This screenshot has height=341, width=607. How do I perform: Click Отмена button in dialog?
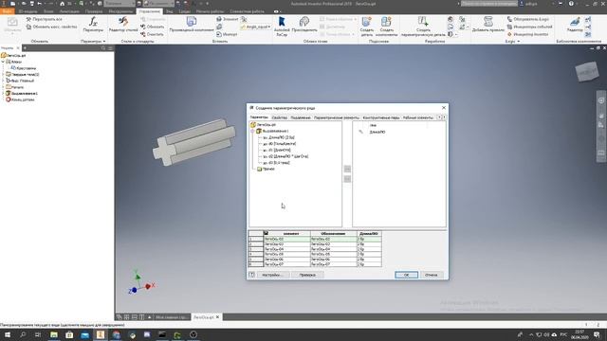click(x=431, y=275)
